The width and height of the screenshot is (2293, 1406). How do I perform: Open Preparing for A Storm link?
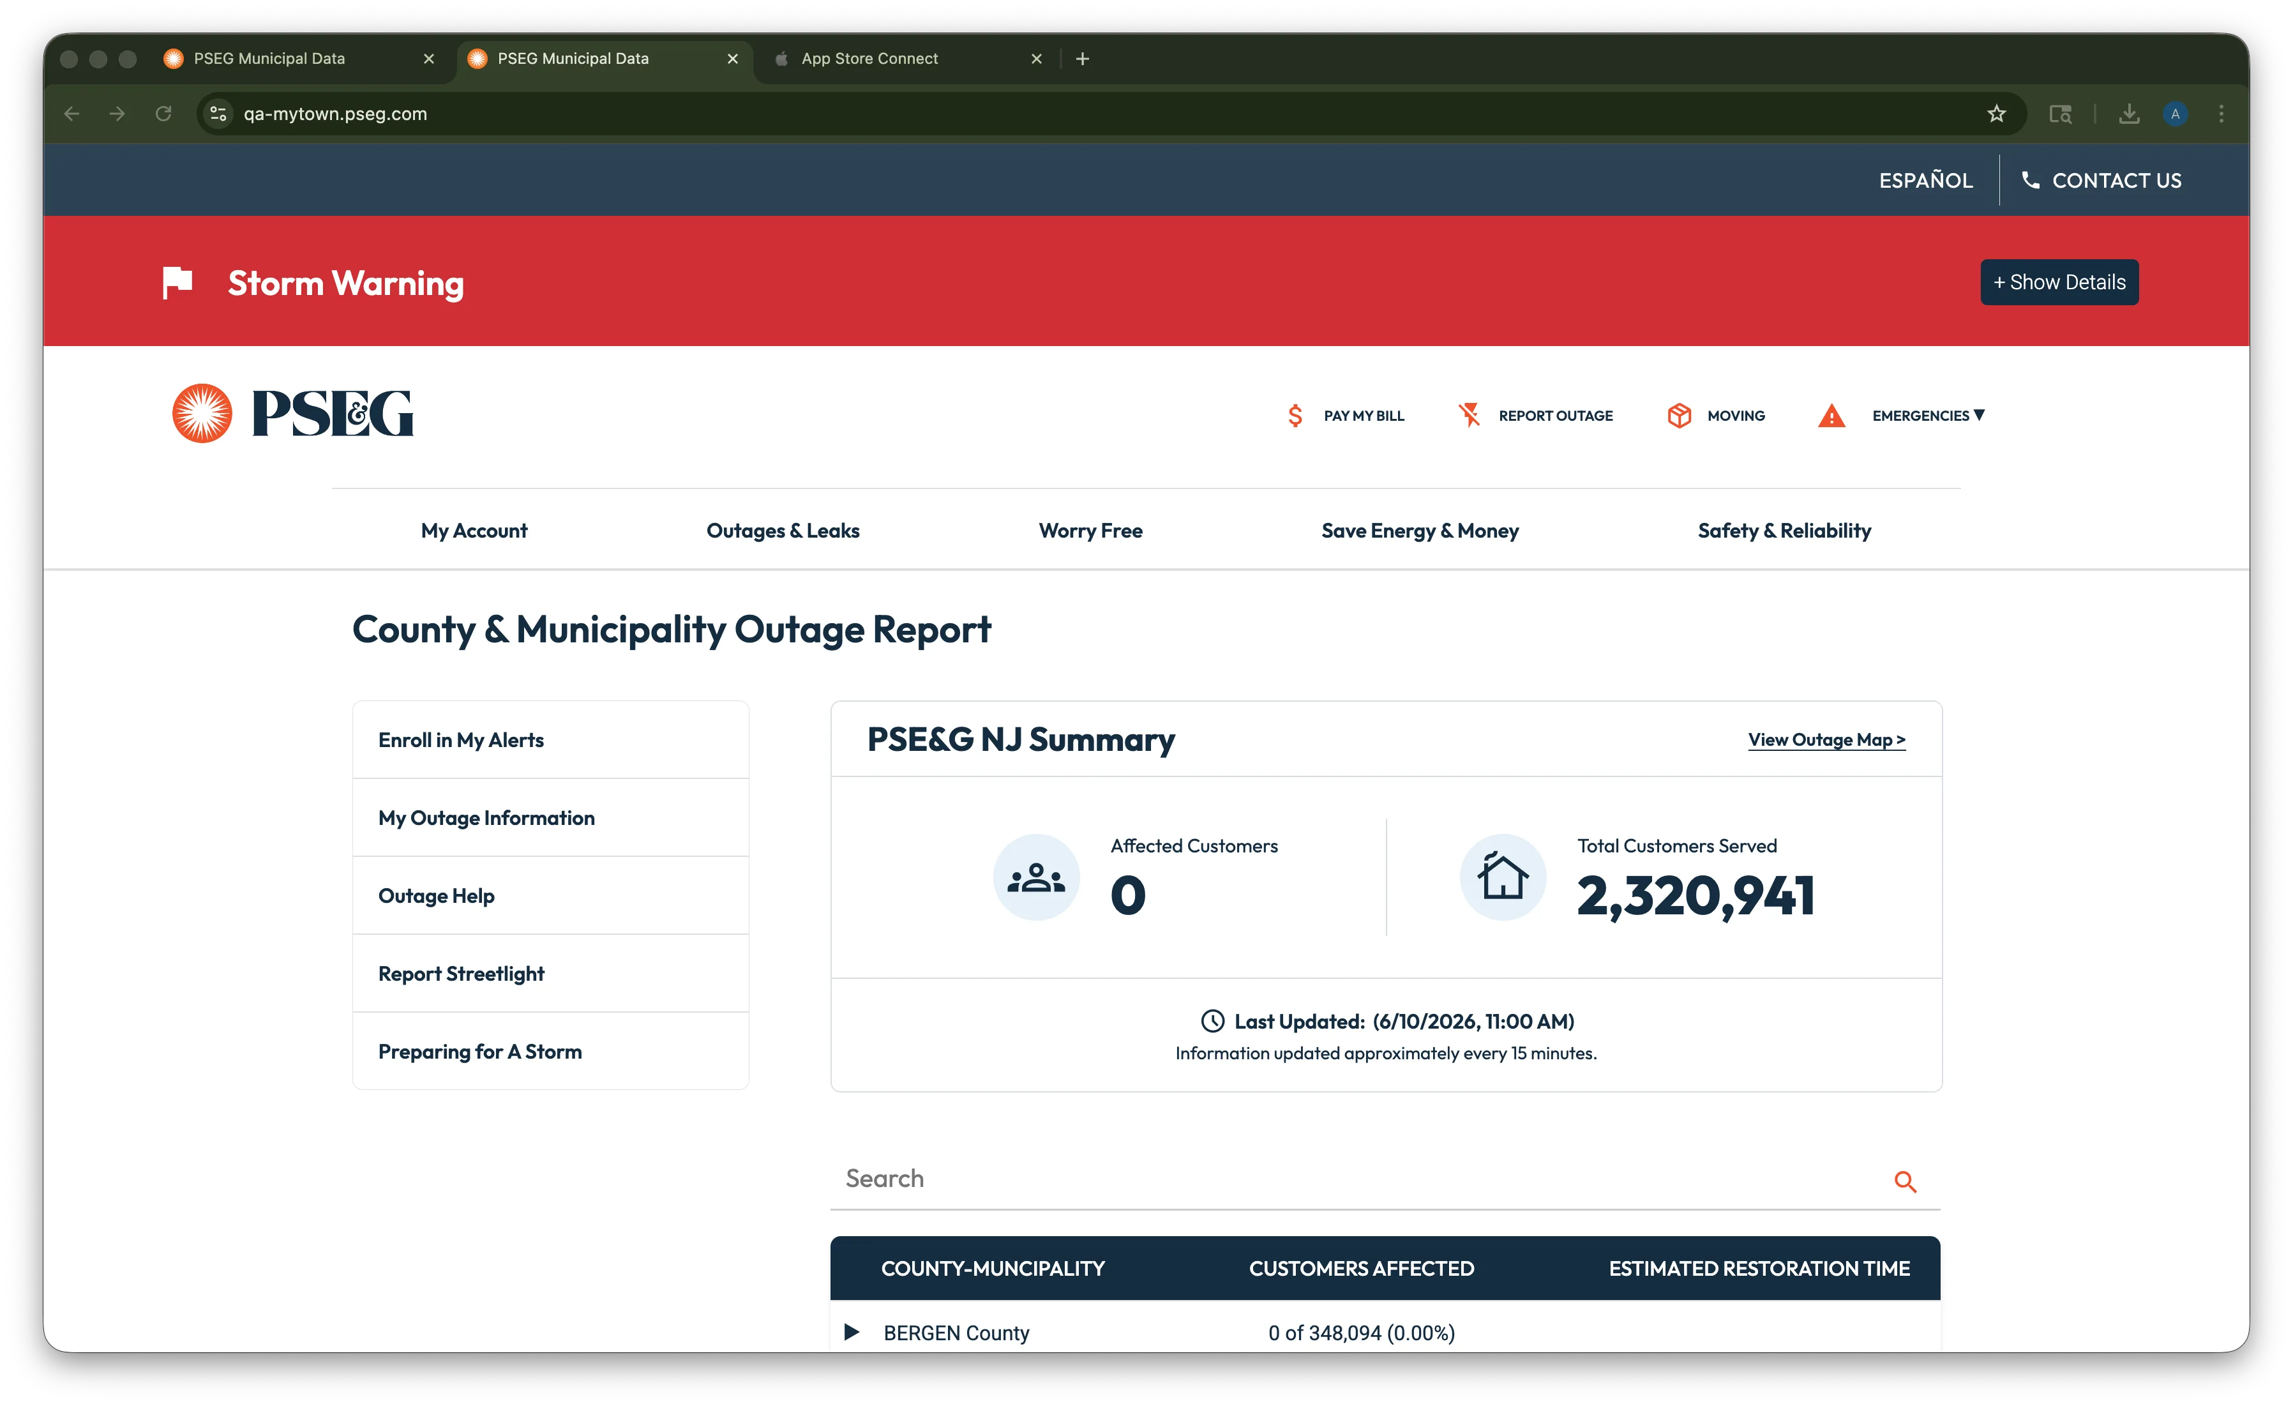tap(551, 1052)
